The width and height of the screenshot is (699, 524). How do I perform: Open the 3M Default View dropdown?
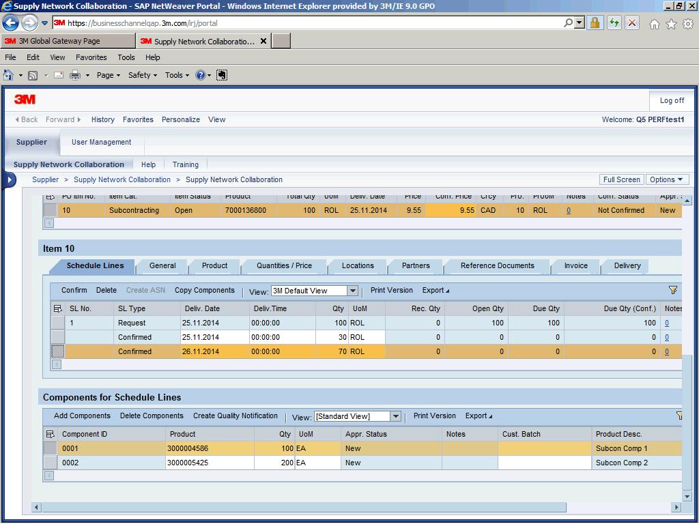[x=353, y=291]
